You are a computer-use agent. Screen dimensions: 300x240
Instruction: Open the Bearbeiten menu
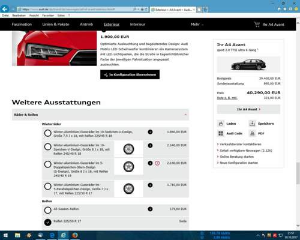(19, 16)
